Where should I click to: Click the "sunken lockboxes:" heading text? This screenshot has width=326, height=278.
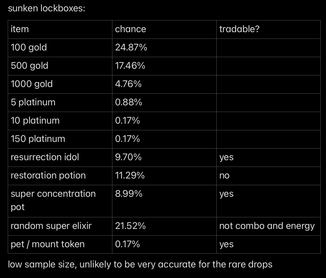(x=46, y=8)
